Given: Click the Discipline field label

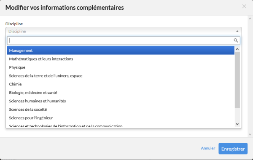Looking at the screenshot, I should (x=14, y=24).
